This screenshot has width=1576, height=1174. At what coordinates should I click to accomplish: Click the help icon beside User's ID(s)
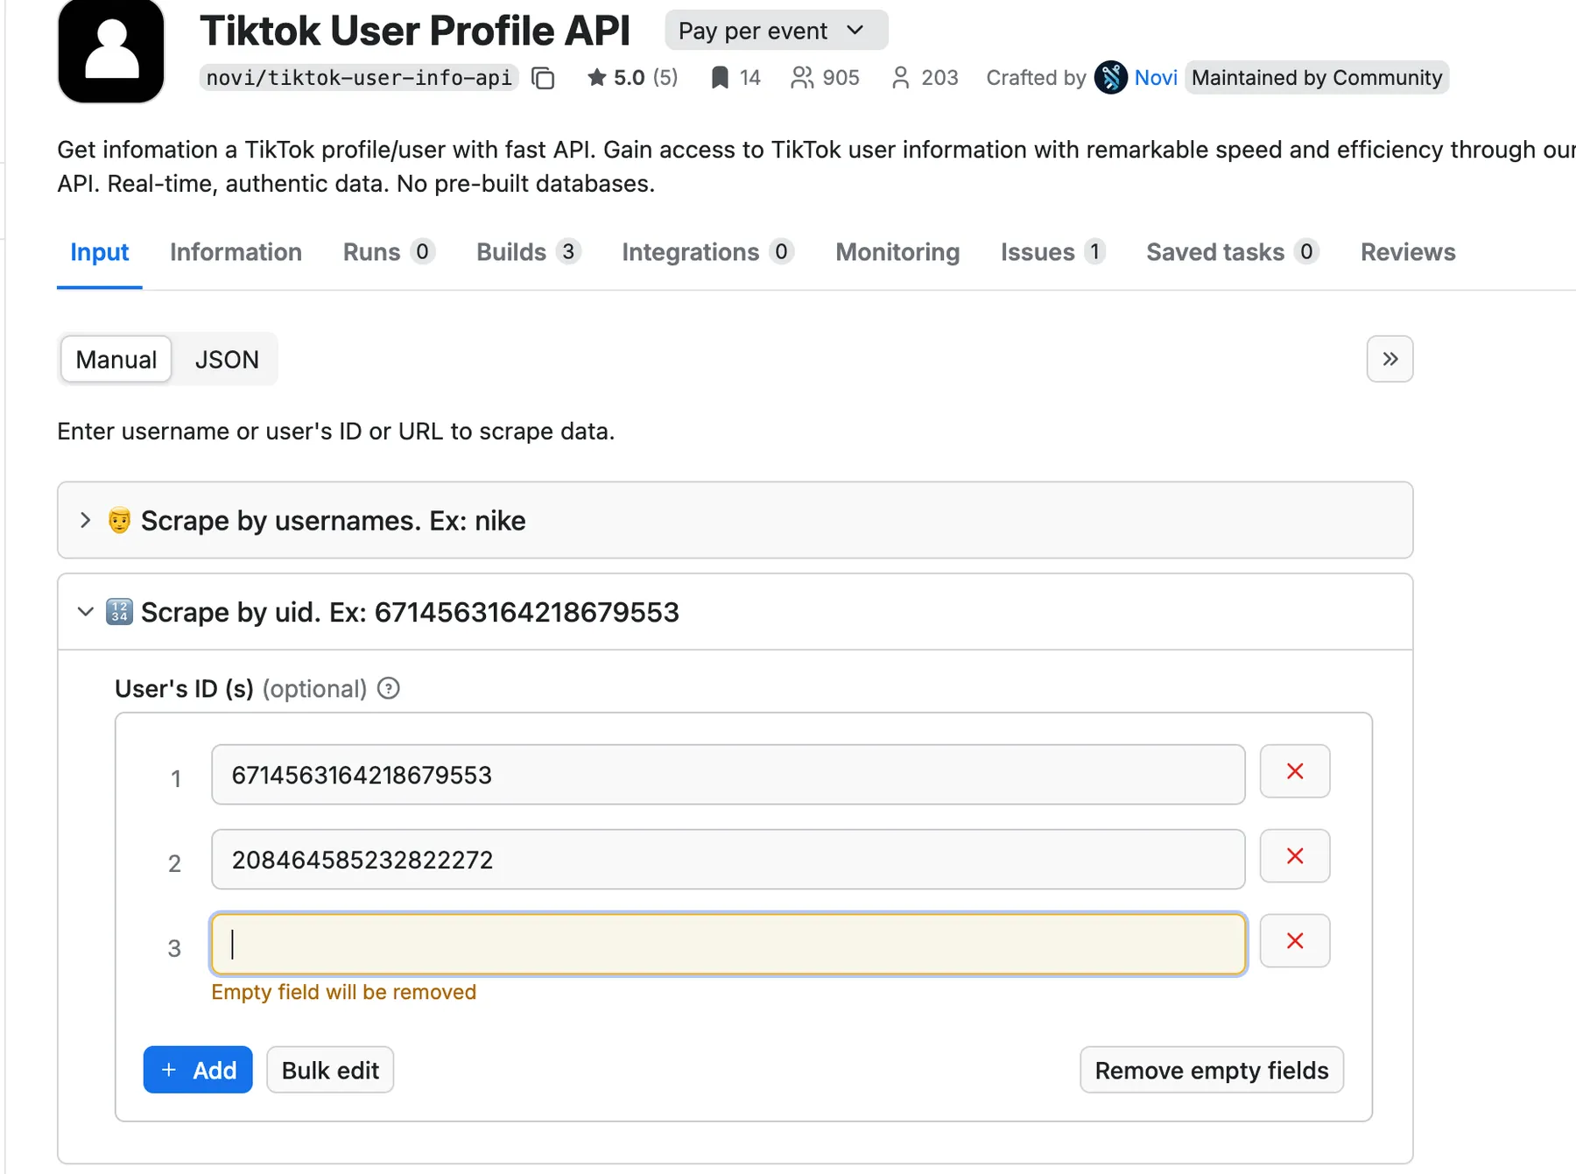(389, 689)
